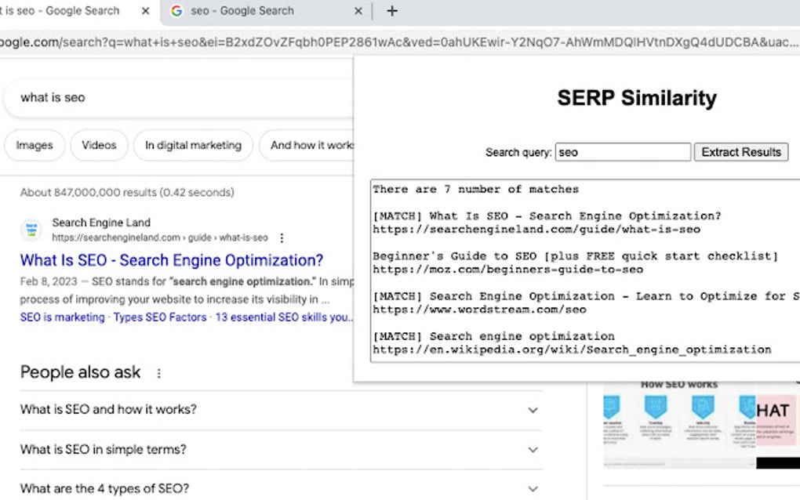The width and height of the screenshot is (800, 500).
Task: Click the Extract Results button
Action: point(740,151)
